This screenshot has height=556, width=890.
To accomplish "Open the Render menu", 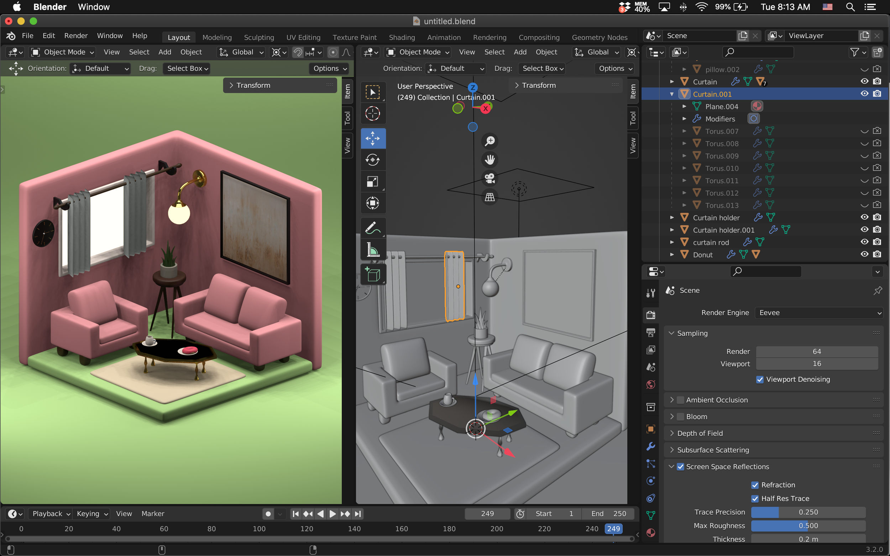I will click(76, 36).
